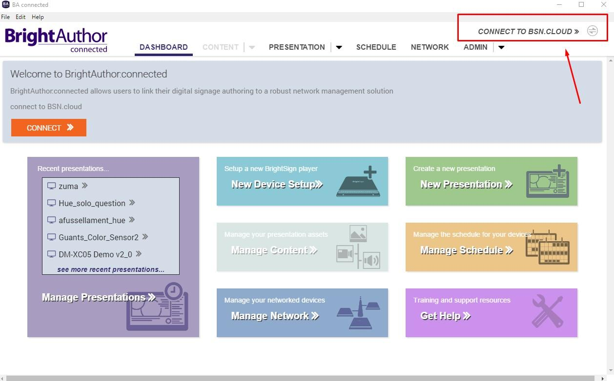The height and width of the screenshot is (381, 614).
Task: Click chevron arrows after afussellament_hue
Action: (132, 220)
